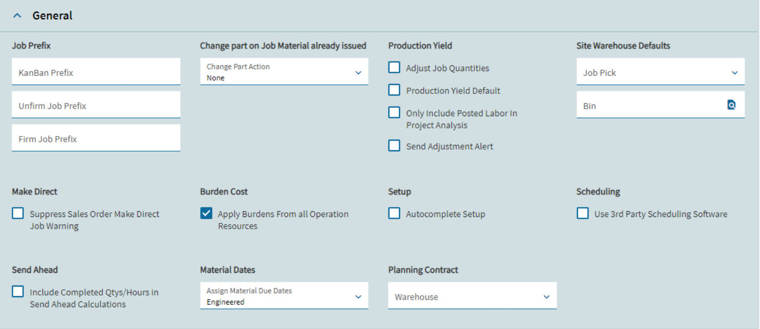The width and height of the screenshot is (760, 329).
Task: Open the Change Part Action dropdown
Action: (284, 72)
